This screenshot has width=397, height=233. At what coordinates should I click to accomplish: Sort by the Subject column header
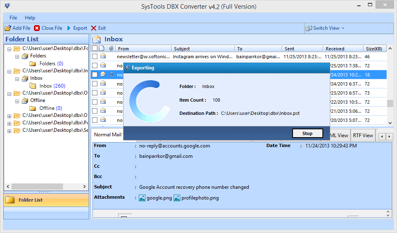pos(203,48)
